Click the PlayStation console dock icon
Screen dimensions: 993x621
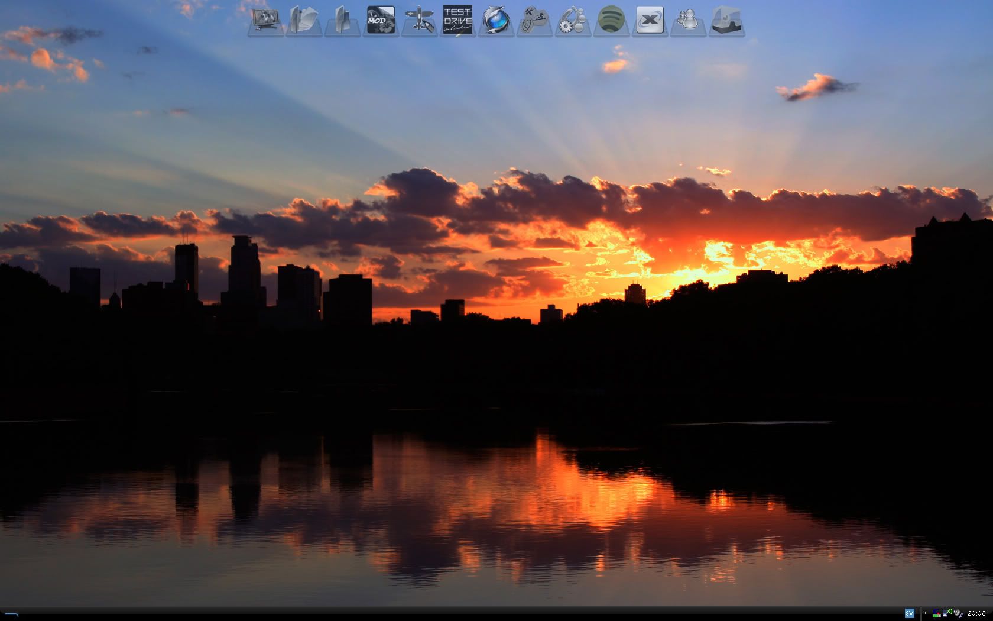(342, 21)
